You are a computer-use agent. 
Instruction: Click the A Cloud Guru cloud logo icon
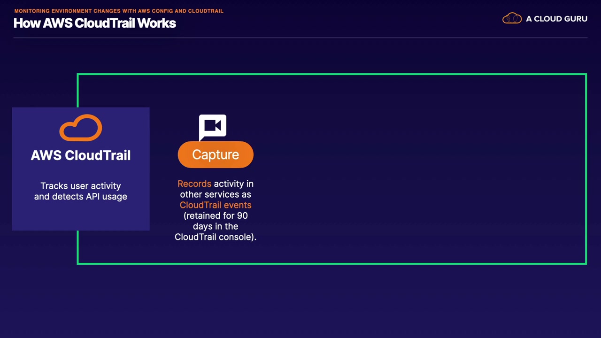[x=512, y=18]
